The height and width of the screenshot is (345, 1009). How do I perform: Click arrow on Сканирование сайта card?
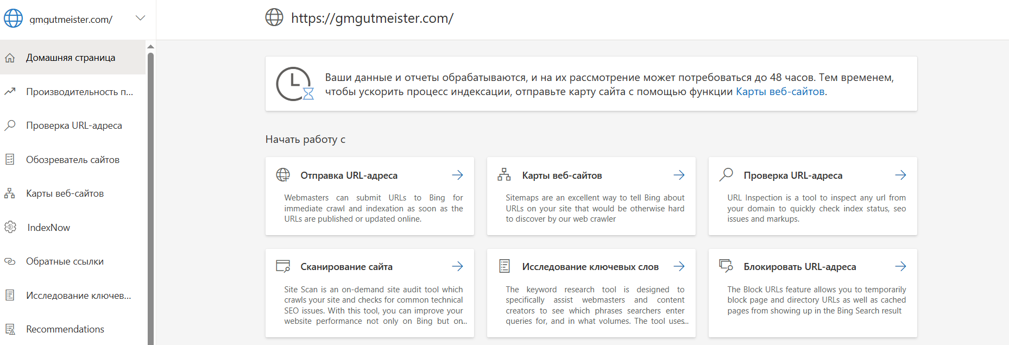(458, 266)
